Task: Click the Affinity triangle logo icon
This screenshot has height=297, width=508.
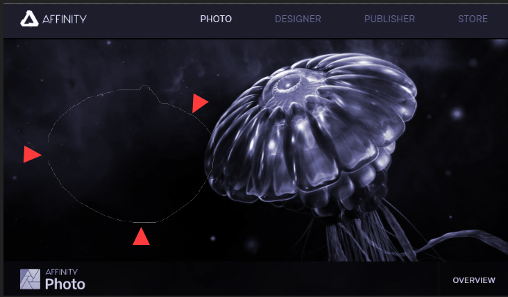Action: [29, 19]
